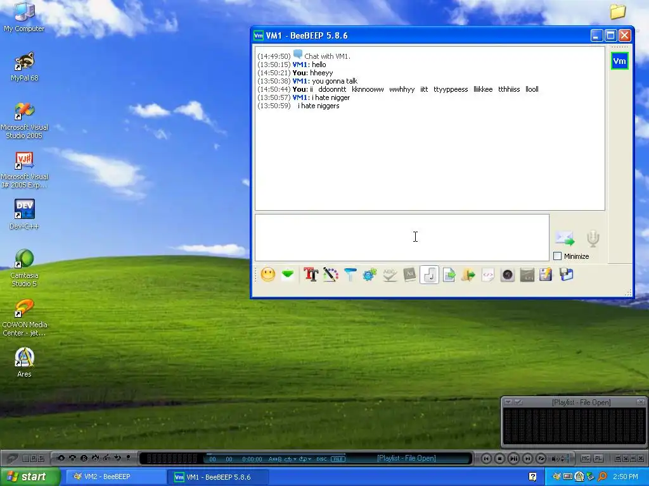Click the notepad with pencil icon
This screenshot has height=486, width=649.
click(546, 275)
